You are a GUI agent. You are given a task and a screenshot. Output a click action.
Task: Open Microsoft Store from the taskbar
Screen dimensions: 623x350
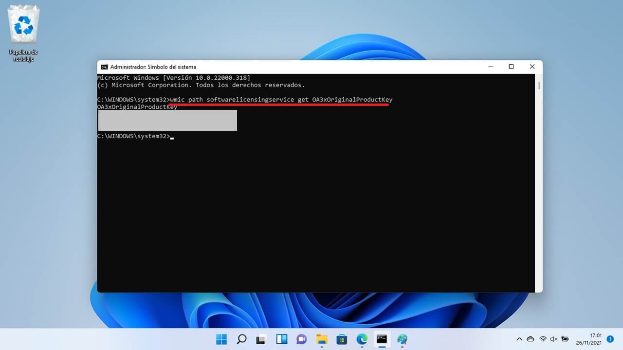[x=342, y=339]
